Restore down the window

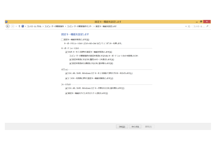pyautogui.click(x=201, y=22)
